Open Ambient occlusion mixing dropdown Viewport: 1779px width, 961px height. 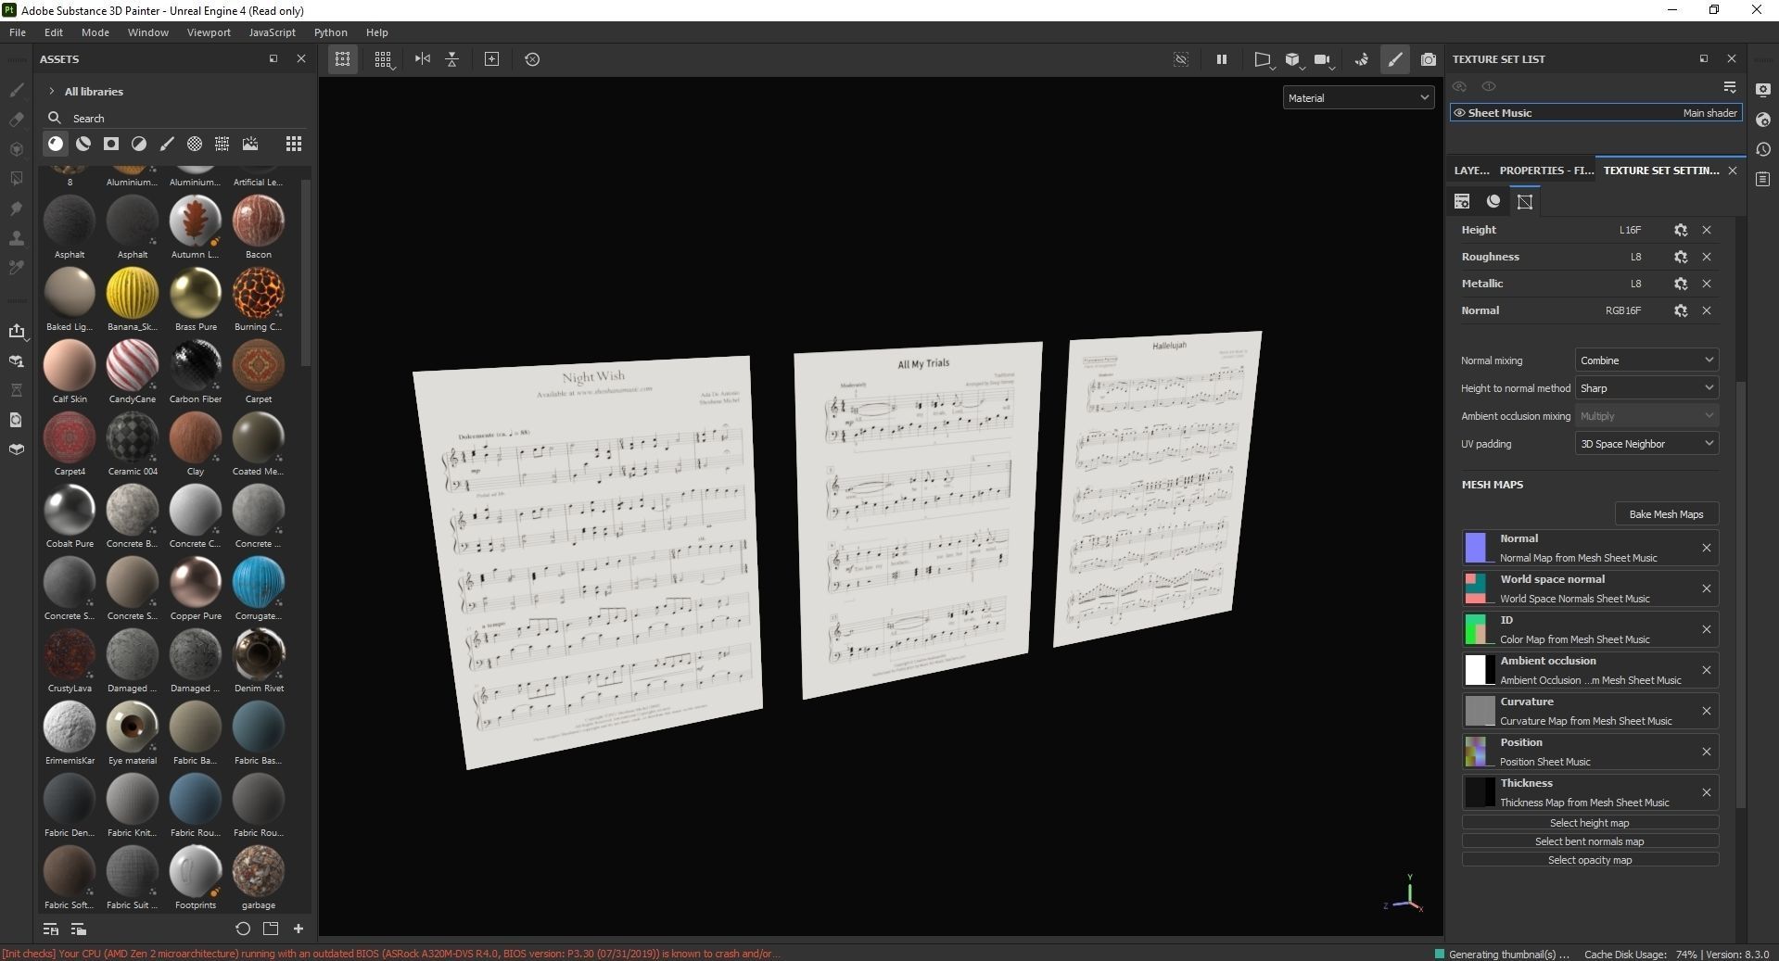coord(1646,416)
